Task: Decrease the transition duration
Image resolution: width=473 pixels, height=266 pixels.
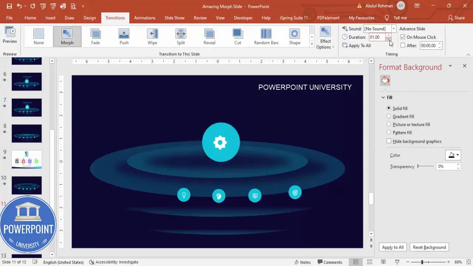Action: [388, 39]
